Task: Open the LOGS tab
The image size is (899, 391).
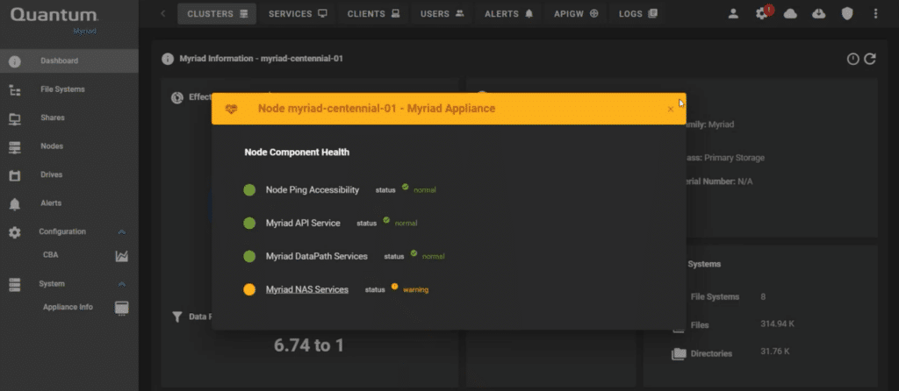Action: click(x=637, y=14)
